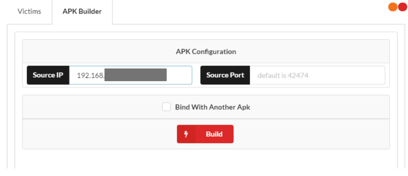Click the 192.168. text in the IP field
This screenshot has height=176, width=408.
coord(90,76)
